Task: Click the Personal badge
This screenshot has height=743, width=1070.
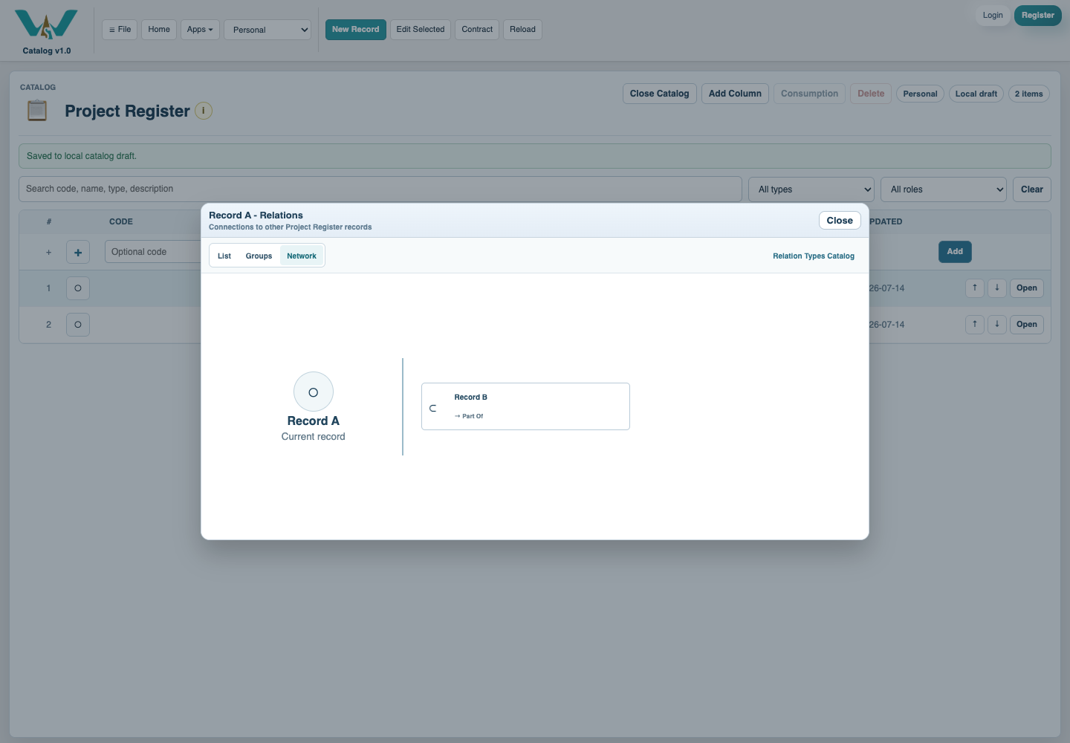Action: (x=920, y=94)
